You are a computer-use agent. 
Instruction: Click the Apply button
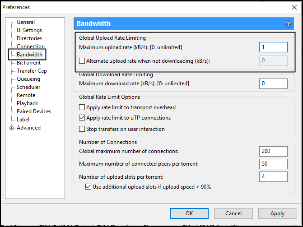(278, 213)
